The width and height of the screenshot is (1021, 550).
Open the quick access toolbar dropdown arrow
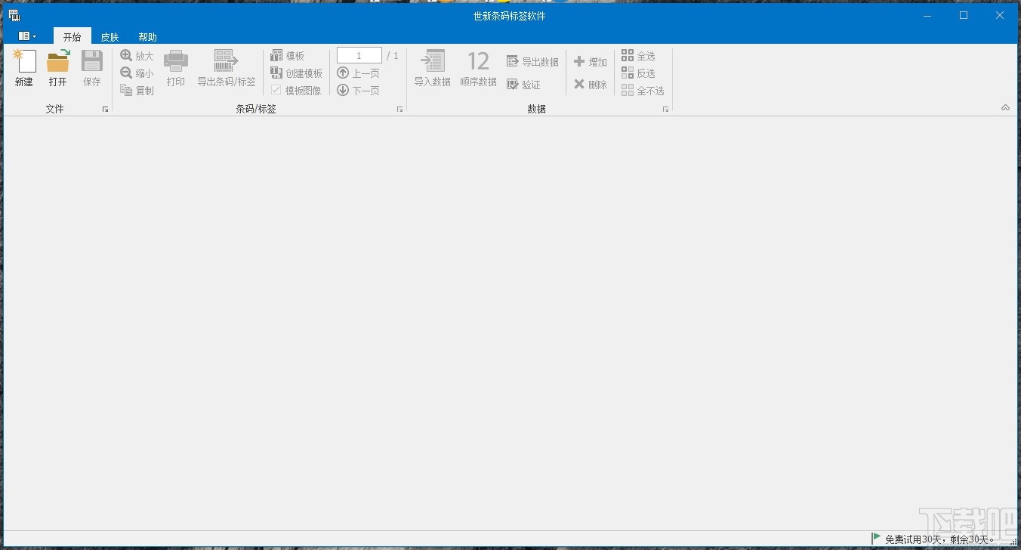click(x=33, y=36)
